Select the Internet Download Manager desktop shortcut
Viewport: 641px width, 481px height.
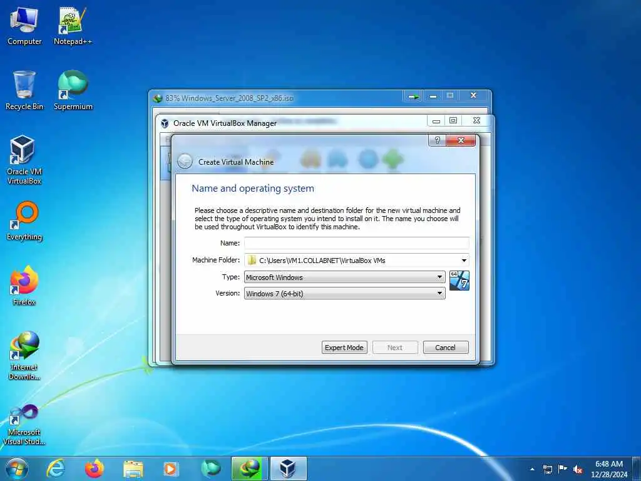pyautogui.click(x=24, y=356)
